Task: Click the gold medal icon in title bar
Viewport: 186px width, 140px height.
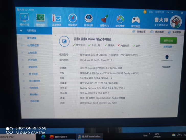Action: pyautogui.click(x=145, y=12)
